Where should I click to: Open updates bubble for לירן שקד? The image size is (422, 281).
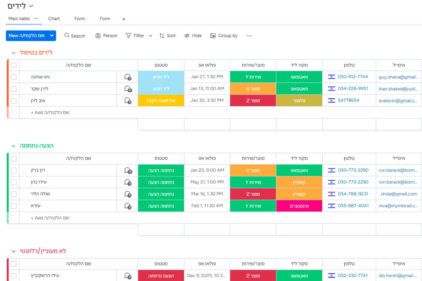[128, 89]
